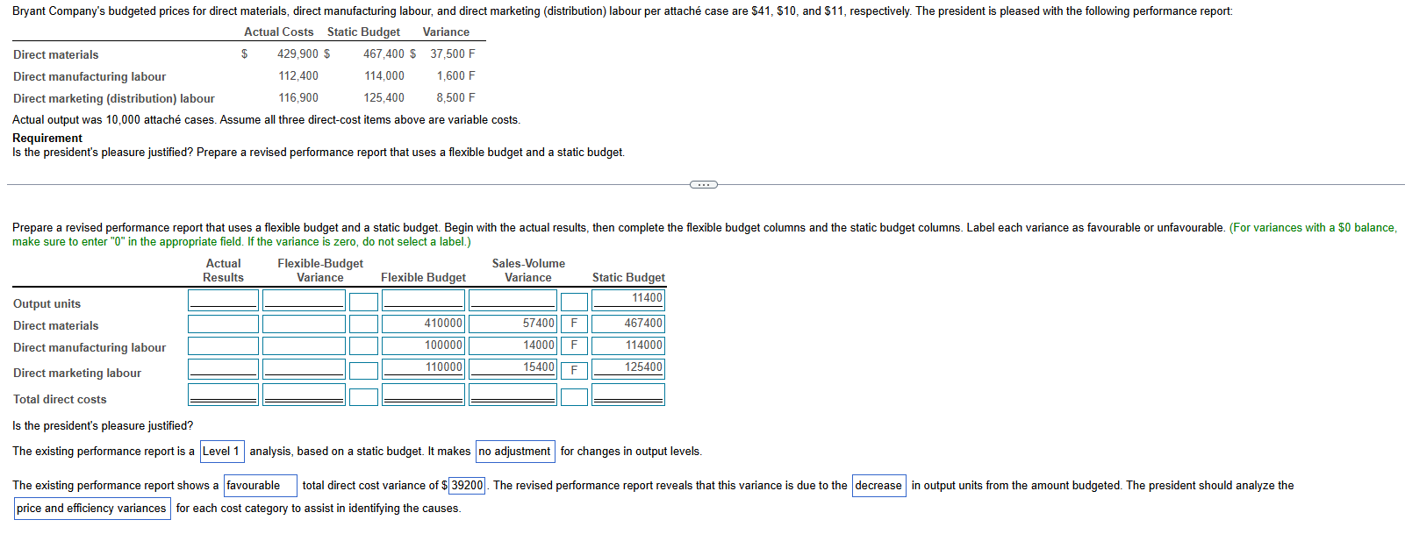Screen dimensions: 1405x534
Task: Click Flexible Budget field for Total direct costs
Action: point(423,395)
